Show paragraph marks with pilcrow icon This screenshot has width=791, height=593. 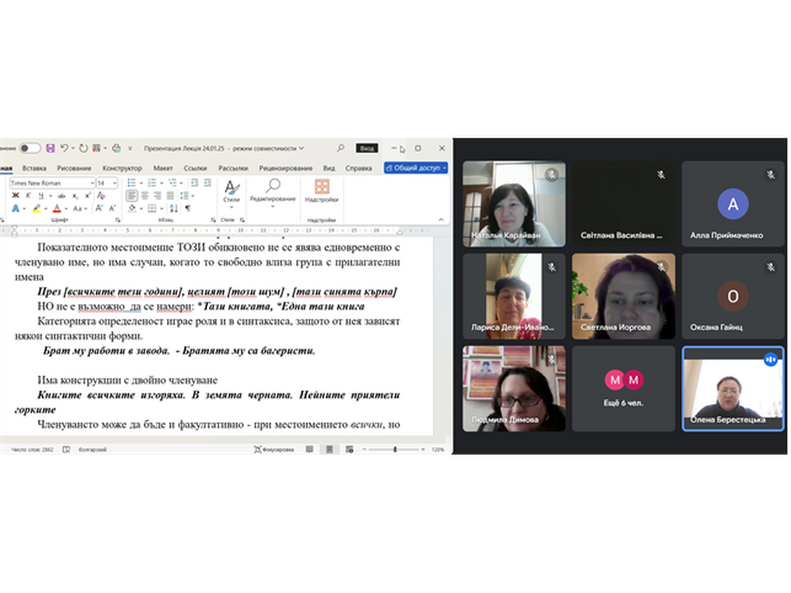pyautogui.click(x=187, y=208)
